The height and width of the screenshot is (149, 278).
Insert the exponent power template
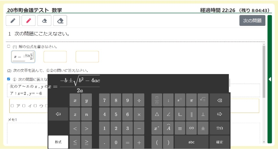click(x=180, y=100)
